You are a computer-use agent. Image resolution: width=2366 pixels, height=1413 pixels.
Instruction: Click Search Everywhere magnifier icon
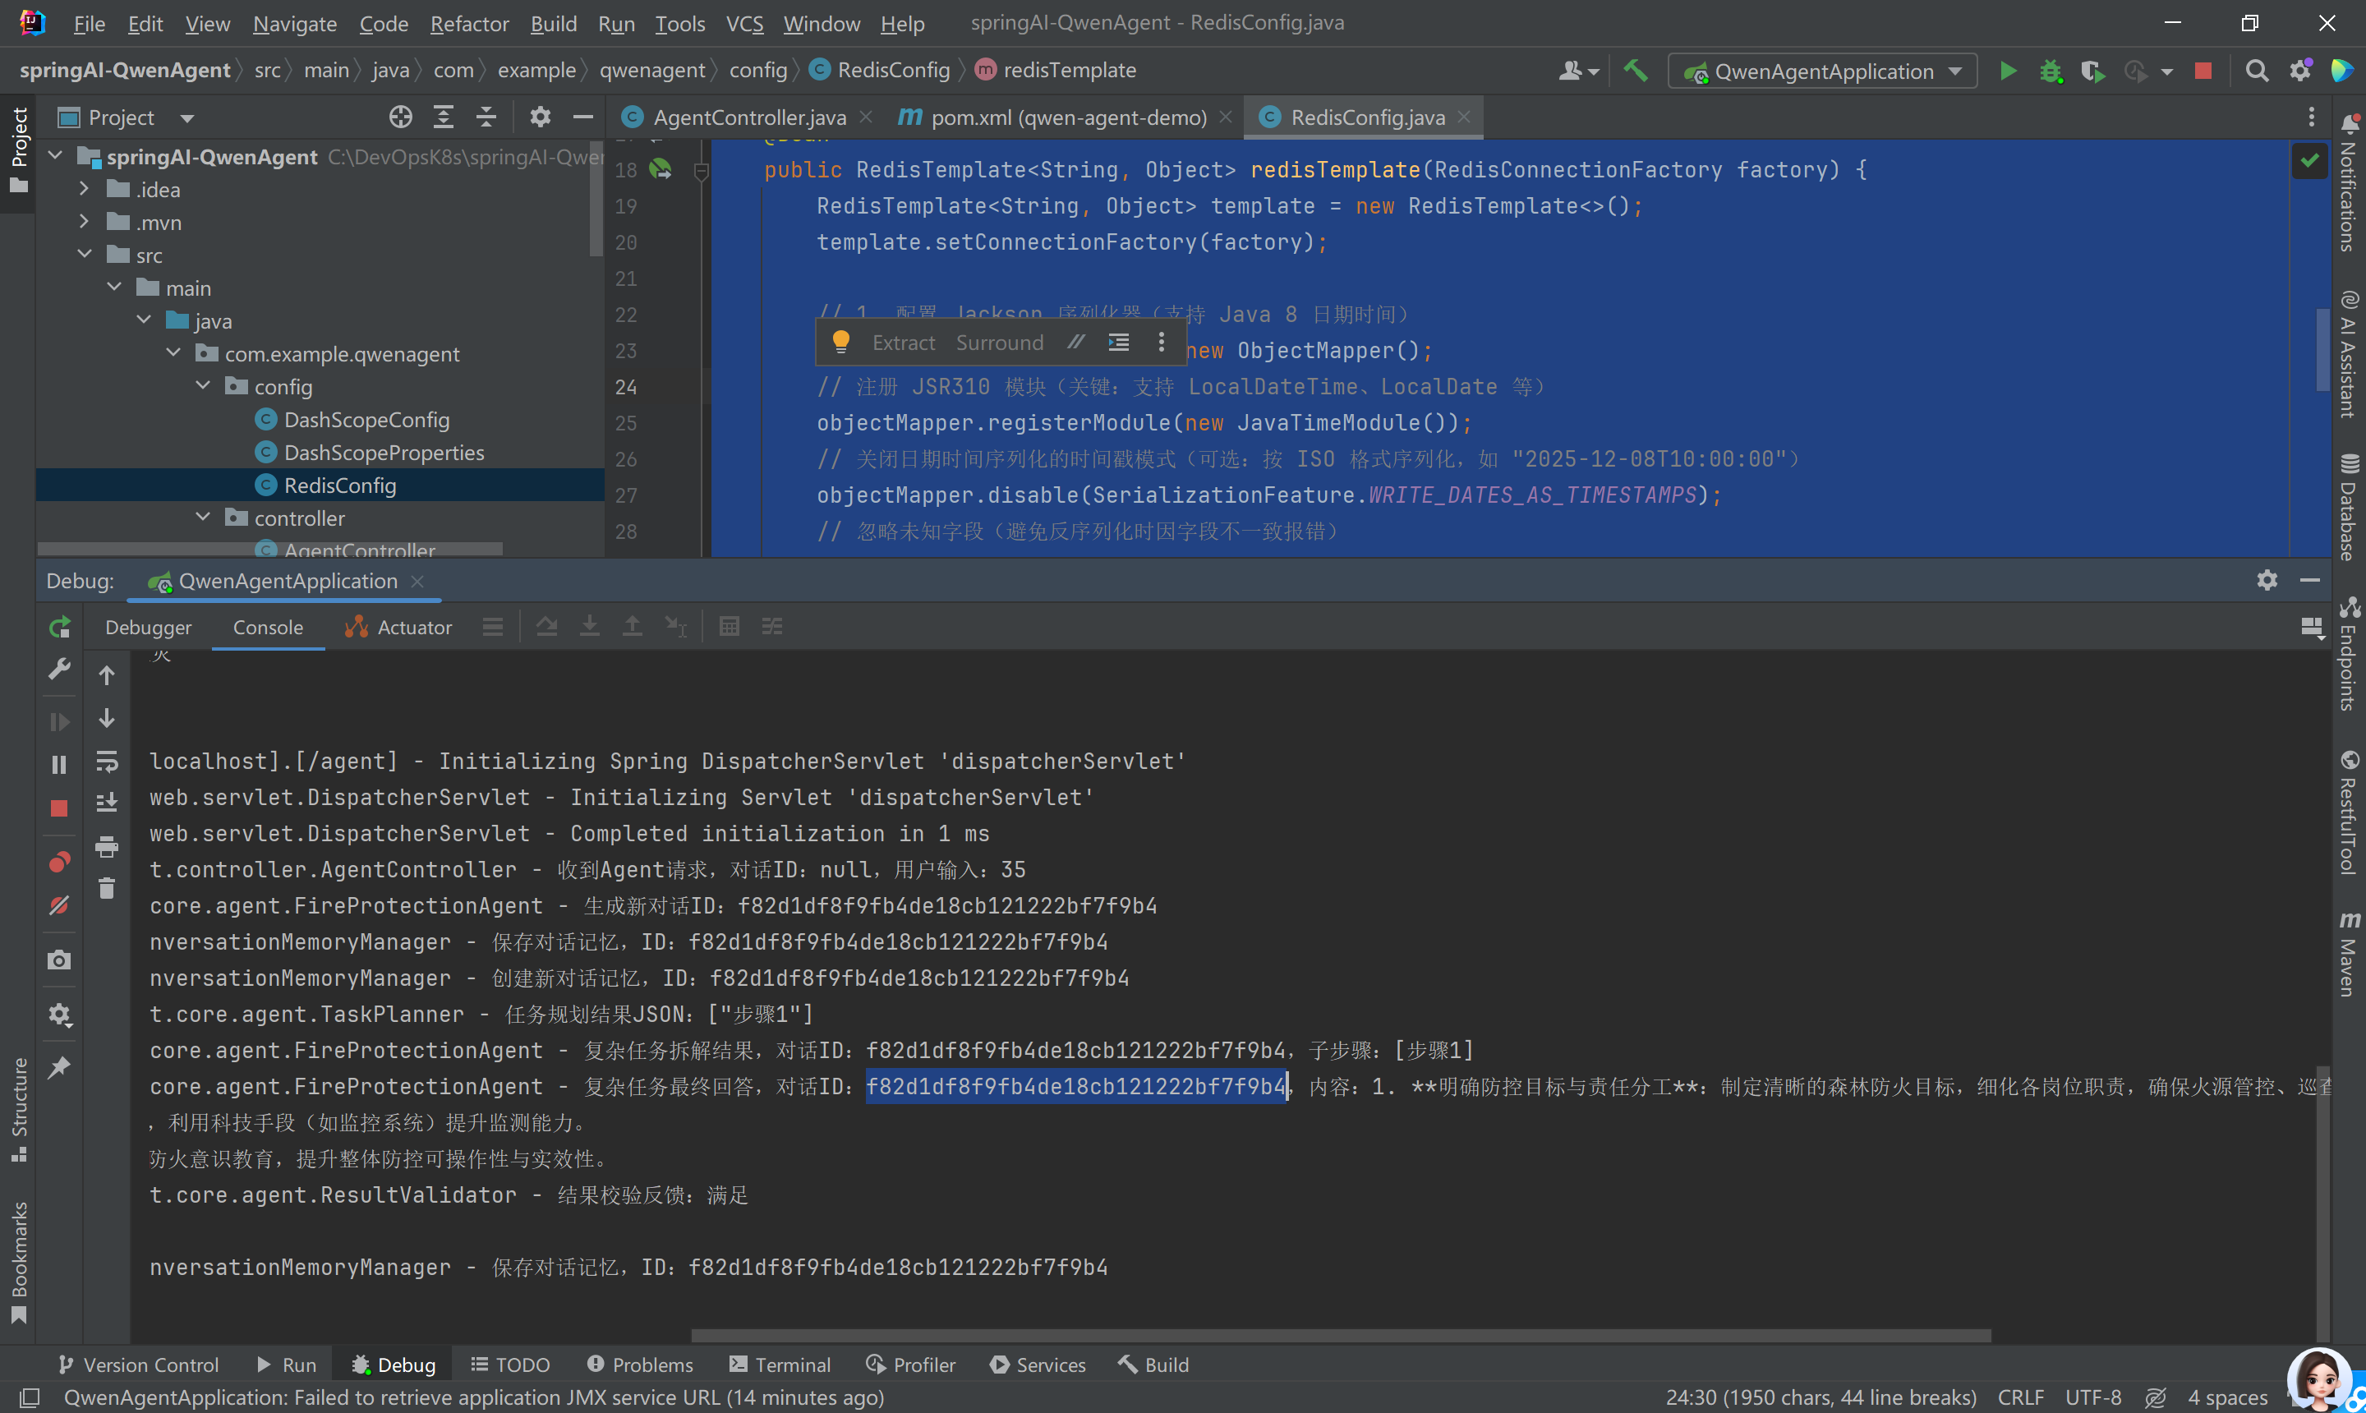click(x=2256, y=71)
